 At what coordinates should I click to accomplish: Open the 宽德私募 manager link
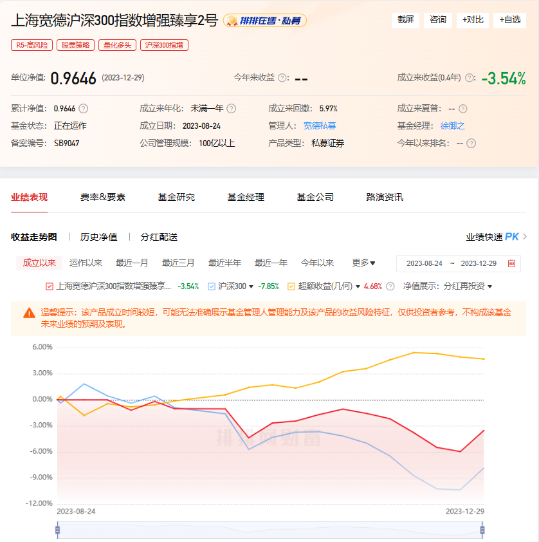pos(320,126)
